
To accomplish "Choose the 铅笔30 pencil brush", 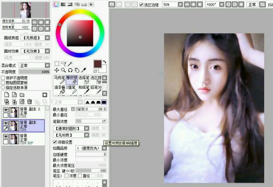I will [x=96, y=90].
